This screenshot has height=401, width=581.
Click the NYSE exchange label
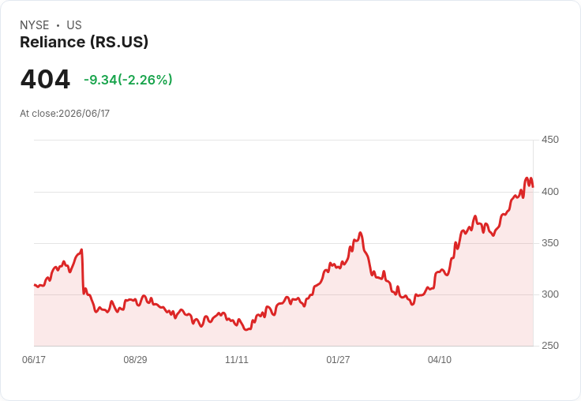pyautogui.click(x=35, y=24)
